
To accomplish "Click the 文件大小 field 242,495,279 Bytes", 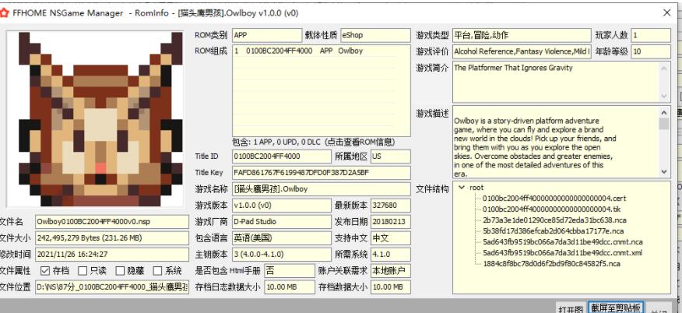I will (112, 238).
